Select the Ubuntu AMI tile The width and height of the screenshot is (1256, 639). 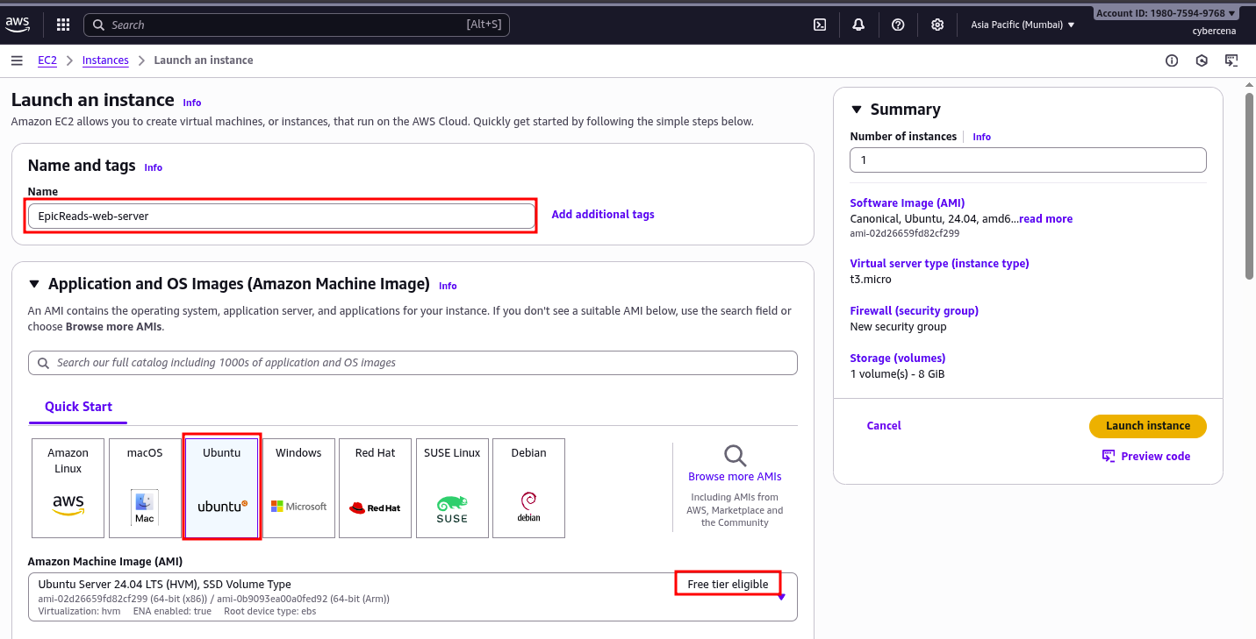click(221, 488)
